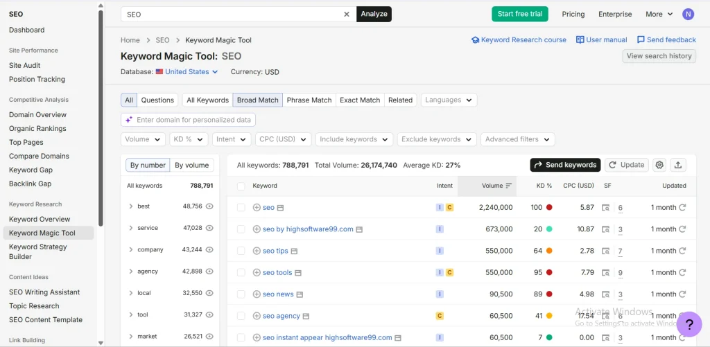Screen dimensions: 710x347
Task: Open the Intent filter dropdown
Action: pyautogui.click(x=232, y=139)
